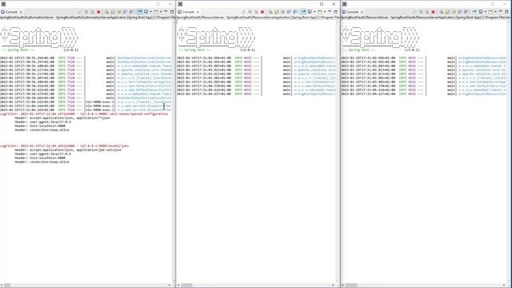
Task: Toggle Scroll Lock in right console
Action: 448,12
